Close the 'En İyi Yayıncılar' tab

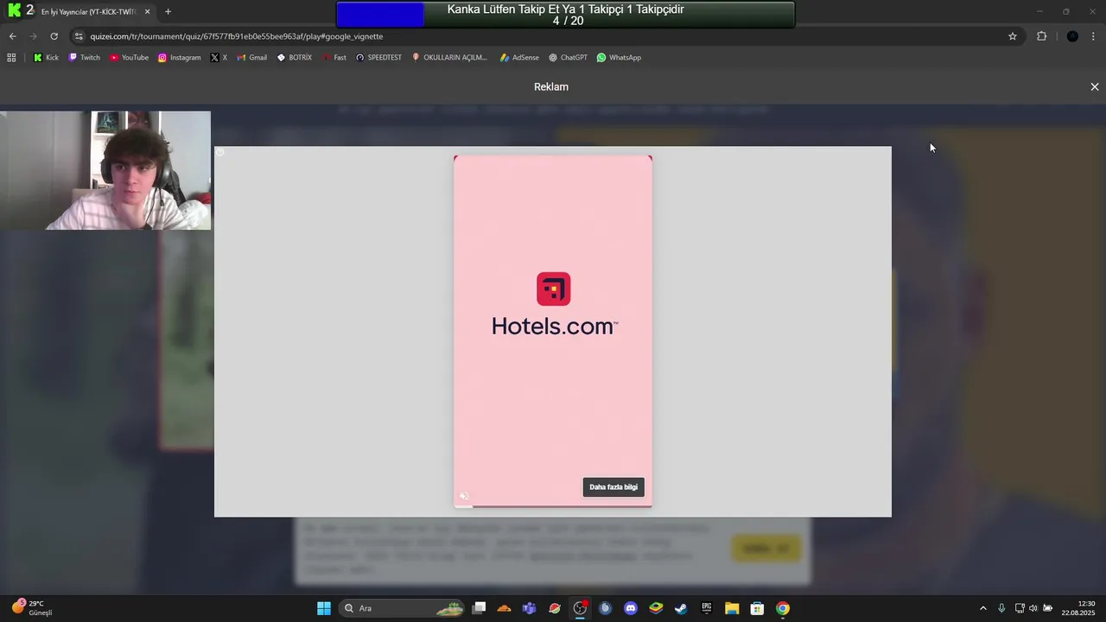click(148, 12)
